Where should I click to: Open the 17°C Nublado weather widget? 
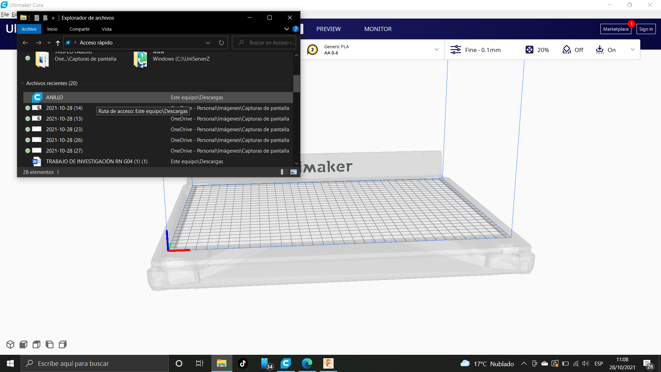[x=487, y=363]
